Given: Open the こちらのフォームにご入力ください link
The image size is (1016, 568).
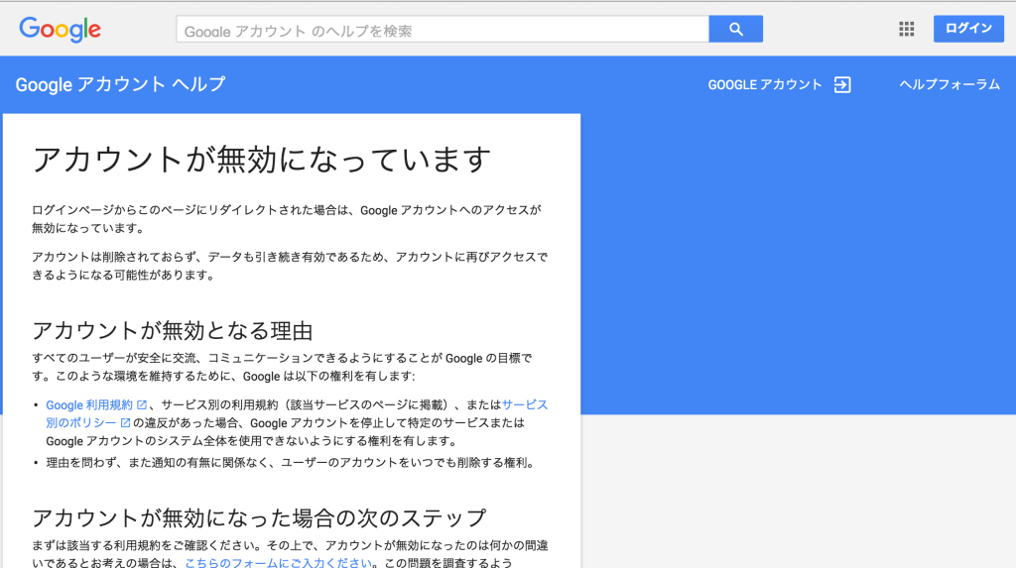Looking at the screenshot, I should 279,563.
